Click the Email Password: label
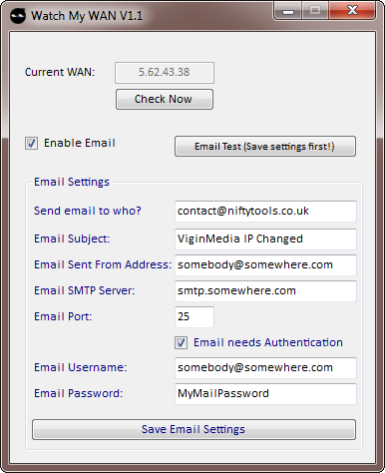The image size is (385, 473). click(x=79, y=393)
